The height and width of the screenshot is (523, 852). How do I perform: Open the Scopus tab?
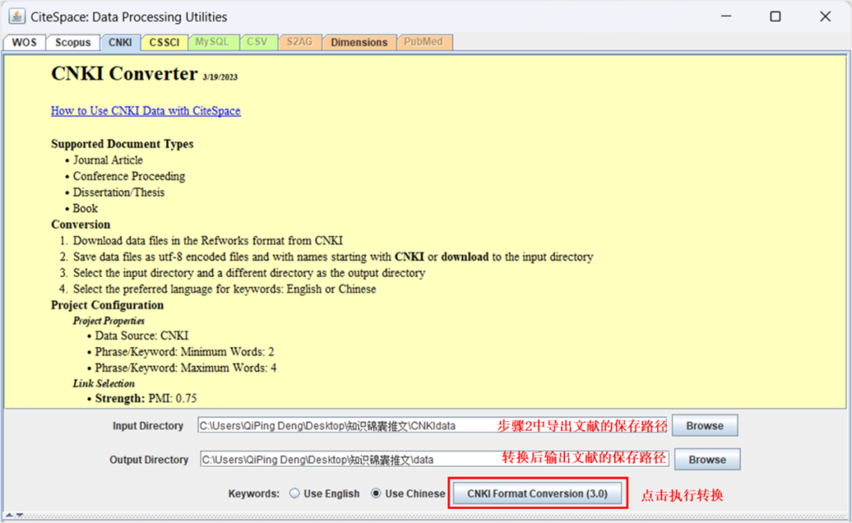(73, 43)
